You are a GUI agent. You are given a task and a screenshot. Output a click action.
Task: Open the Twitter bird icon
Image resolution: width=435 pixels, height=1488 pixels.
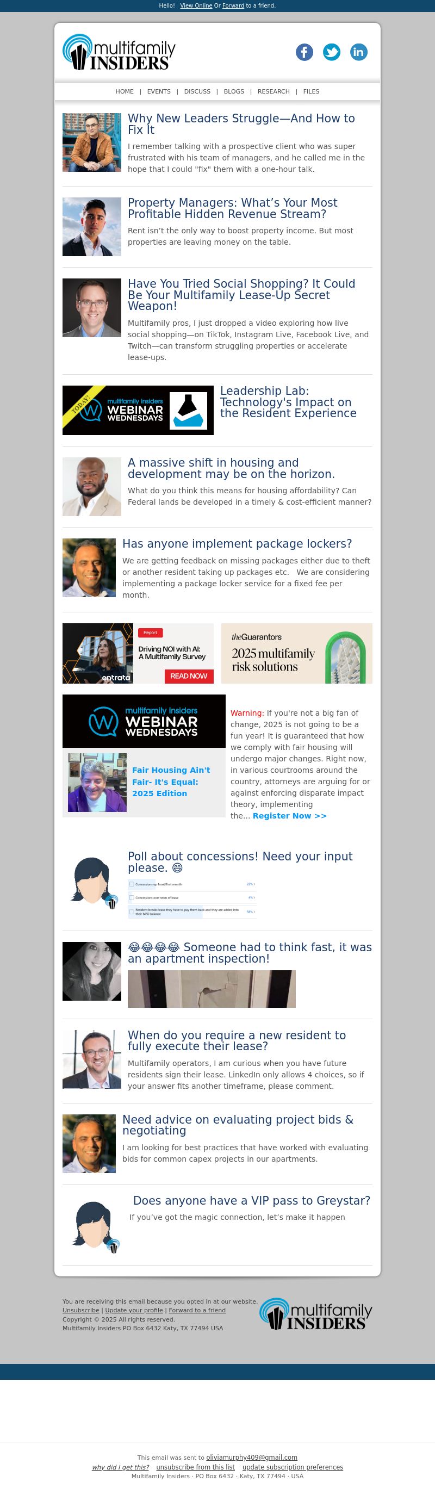[x=332, y=52]
